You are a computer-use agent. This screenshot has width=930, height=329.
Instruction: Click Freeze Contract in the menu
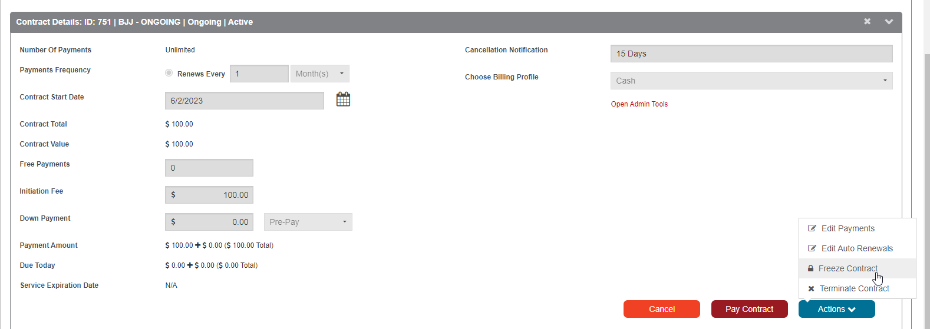(847, 268)
